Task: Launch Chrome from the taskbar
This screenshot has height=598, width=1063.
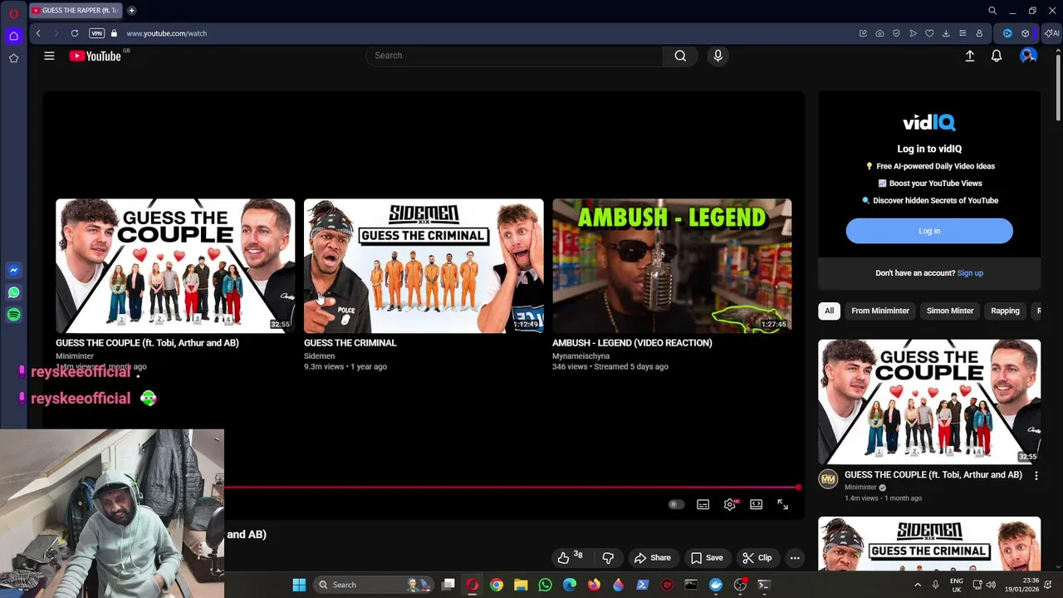Action: click(497, 585)
